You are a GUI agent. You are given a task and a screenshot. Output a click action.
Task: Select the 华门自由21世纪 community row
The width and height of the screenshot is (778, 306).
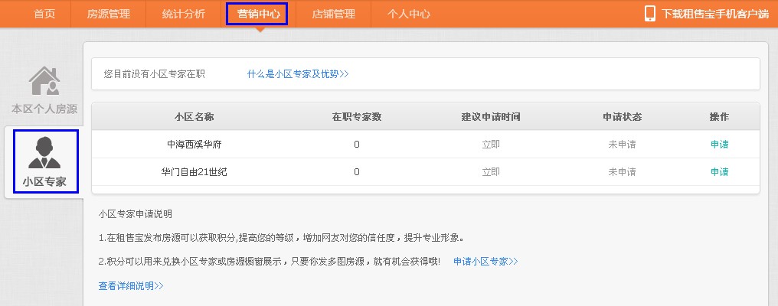point(194,172)
